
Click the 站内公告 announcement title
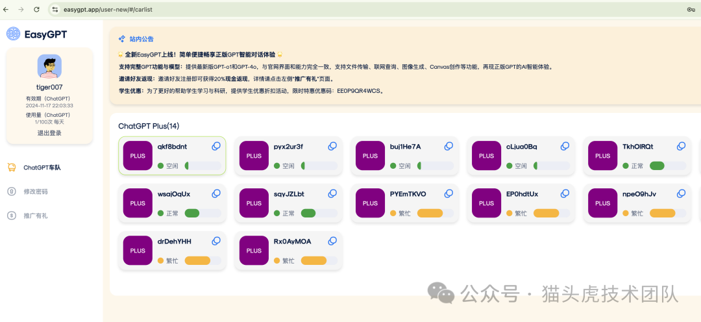141,39
